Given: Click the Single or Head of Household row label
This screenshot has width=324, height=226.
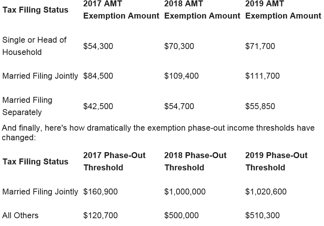Looking at the screenshot, I should 34,46.
